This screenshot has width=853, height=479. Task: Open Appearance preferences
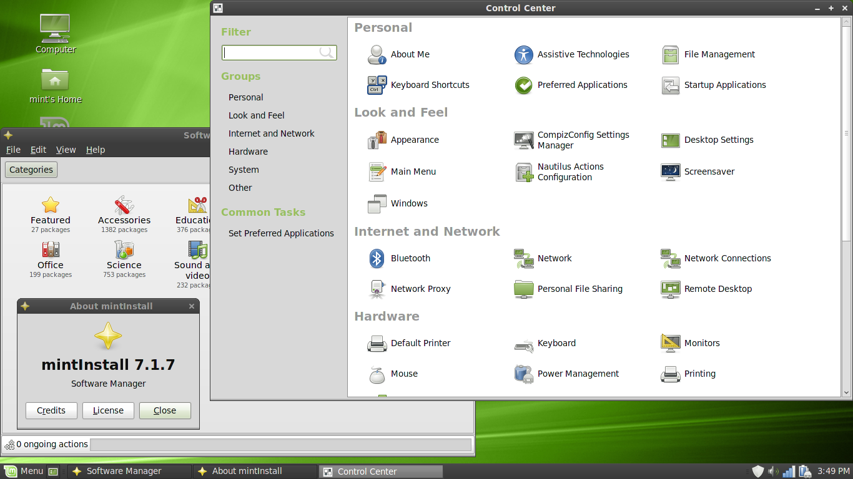point(403,140)
